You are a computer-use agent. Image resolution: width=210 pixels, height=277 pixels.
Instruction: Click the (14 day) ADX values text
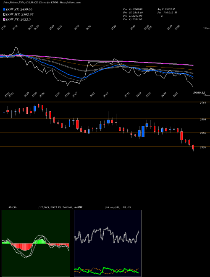tap(118, 207)
